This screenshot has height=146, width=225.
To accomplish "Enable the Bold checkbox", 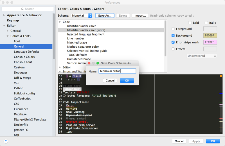I will [x=190, y=23].
